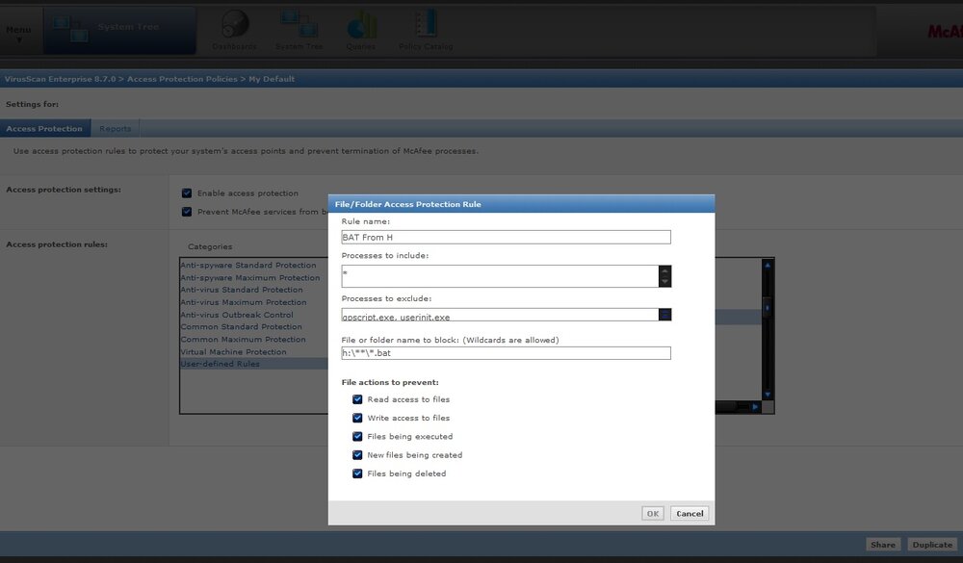963x563 pixels.
Task: Toggle Enable access protection checkbox
Action: pyautogui.click(x=187, y=193)
